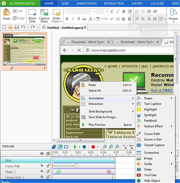
Task: Choose Play Preview in the context menu
Action: point(108,125)
